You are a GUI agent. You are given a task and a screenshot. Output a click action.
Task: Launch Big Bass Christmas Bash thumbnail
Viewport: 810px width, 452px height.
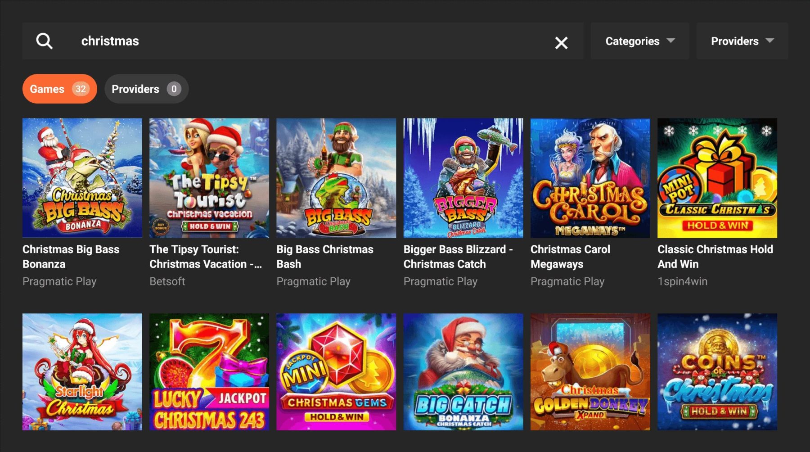(x=336, y=178)
